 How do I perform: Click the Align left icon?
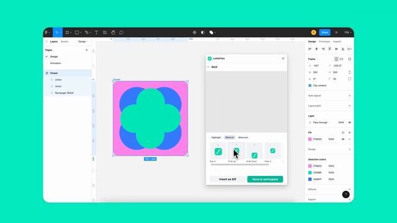[x=310, y=49]
